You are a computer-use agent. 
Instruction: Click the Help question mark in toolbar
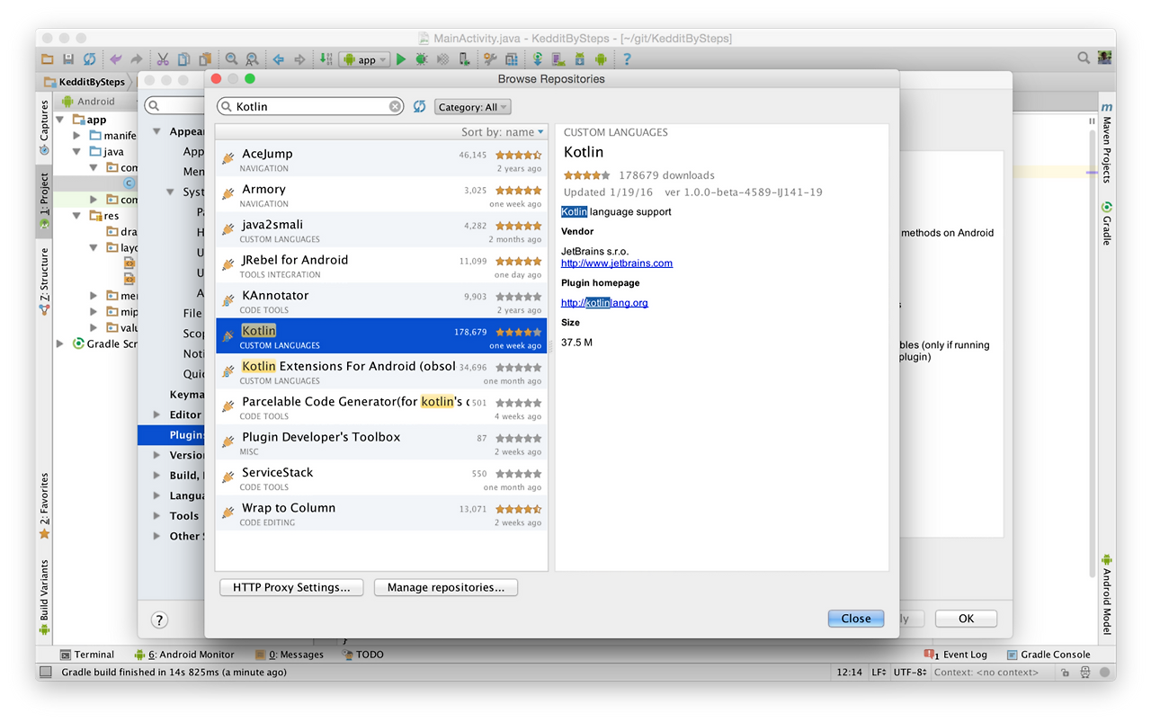click(x=627, y=59)
